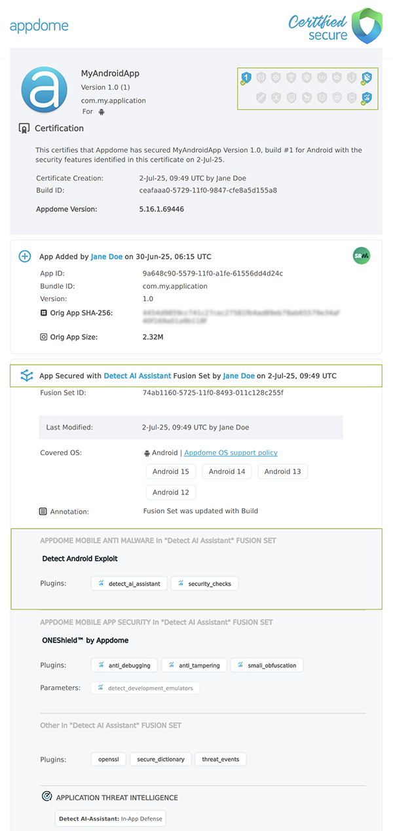This screenshot has height=831, width=393.
Task: Click the green SRM badge
Action: (x=361, y=256)
